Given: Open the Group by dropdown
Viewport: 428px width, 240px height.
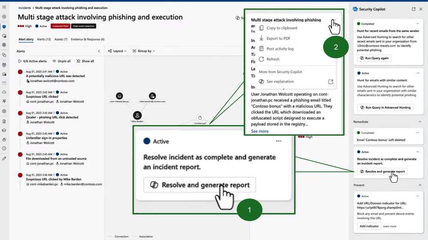Looking at the screenshot, I should (x=144, y=51).
